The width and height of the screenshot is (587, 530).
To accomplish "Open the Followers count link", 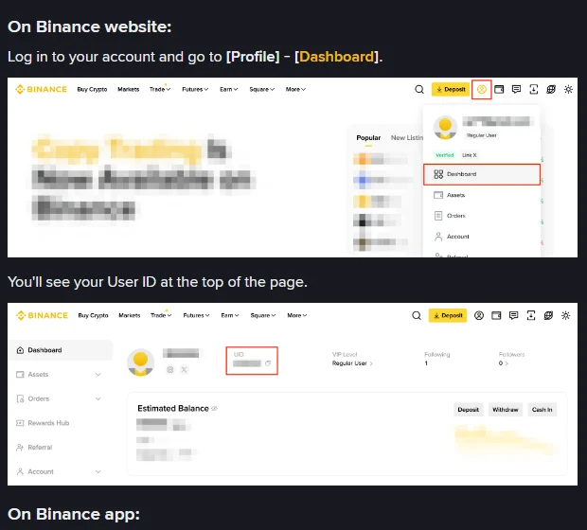I will point(504,363).
